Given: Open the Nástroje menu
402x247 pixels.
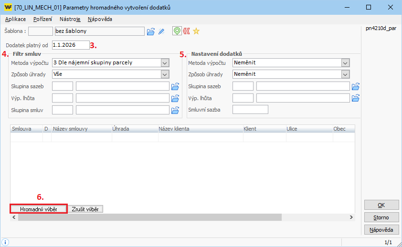Looking at the screenshot, I should (70, 19).
